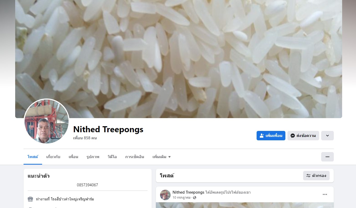The height and width of the screenshot is (208, 356).
Task: Expand the chevron dropdown beside ส่งข้อความ
Action: (x=327, y=136)
